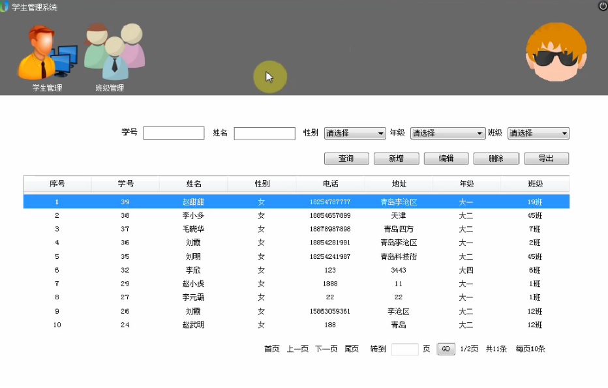Expand the 性别 gender dropdown
The width and height of the screenshot is (608, 388).
pos(355,133)
